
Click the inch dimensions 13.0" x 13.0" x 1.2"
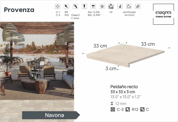[125, 97]
